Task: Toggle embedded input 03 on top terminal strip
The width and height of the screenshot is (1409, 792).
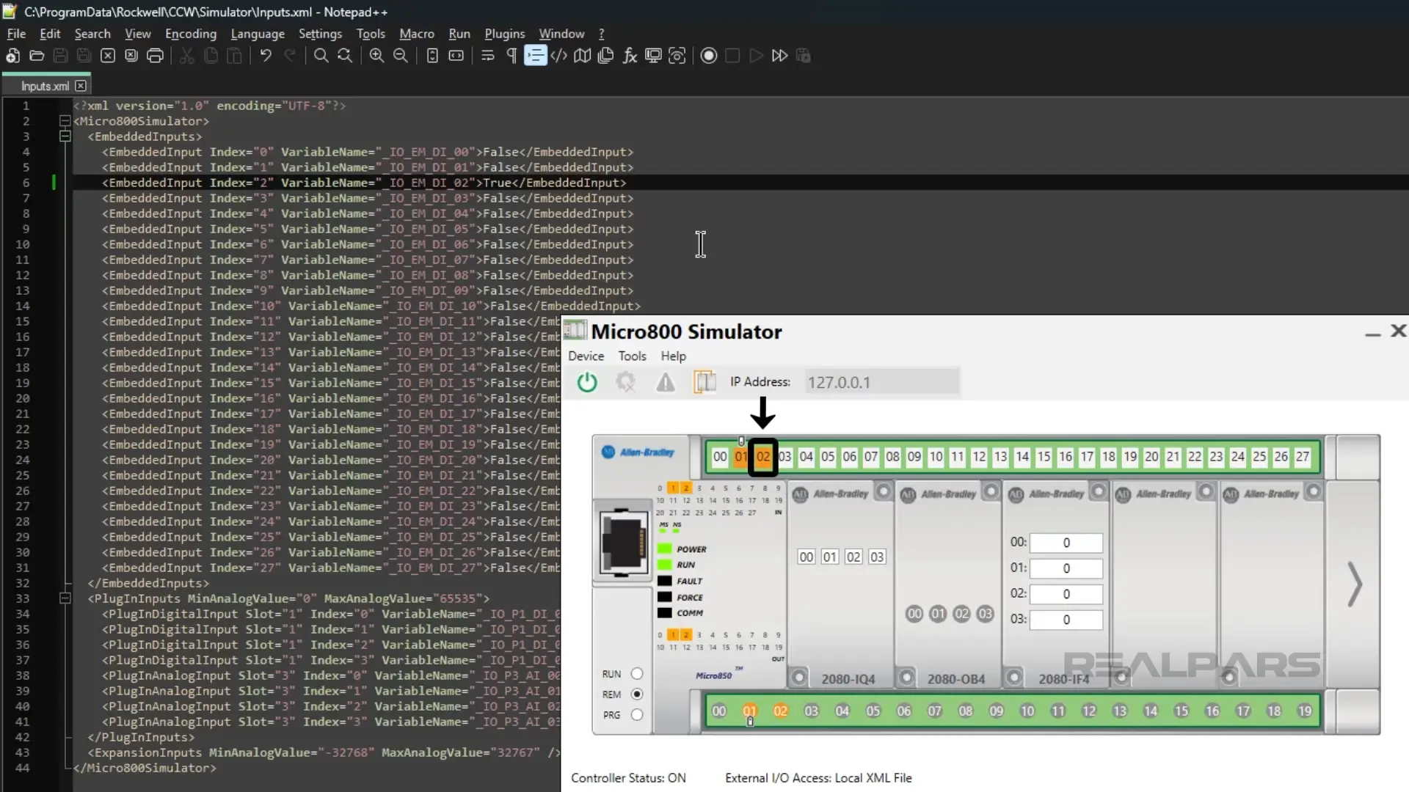Action: click(784, 457)
